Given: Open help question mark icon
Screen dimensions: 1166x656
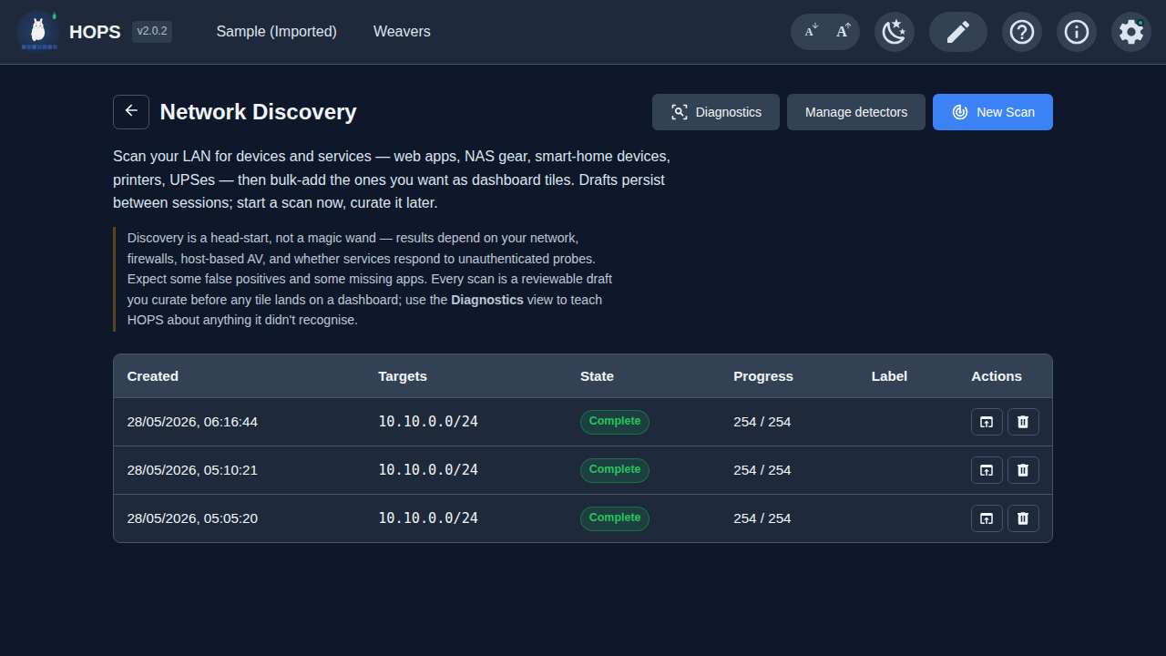Looking at the screenshot, I should pos(1022,32).
